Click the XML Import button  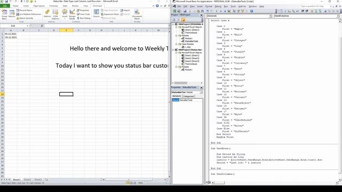click(x=125, y=10)
